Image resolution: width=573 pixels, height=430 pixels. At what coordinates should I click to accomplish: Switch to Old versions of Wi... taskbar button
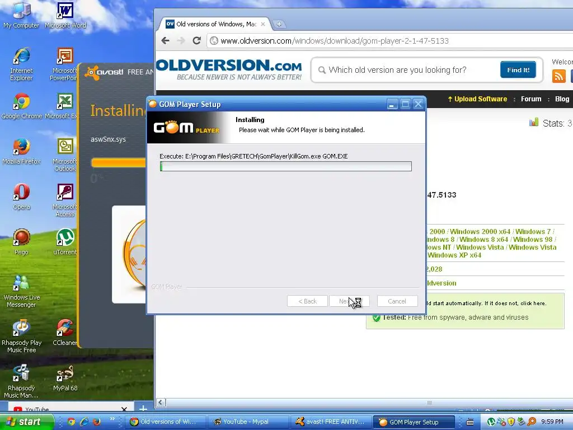tap(166, 422)
